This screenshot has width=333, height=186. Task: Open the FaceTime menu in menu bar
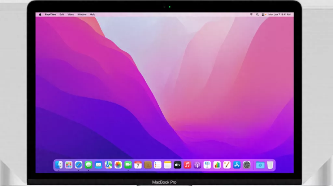coord(50,15)
